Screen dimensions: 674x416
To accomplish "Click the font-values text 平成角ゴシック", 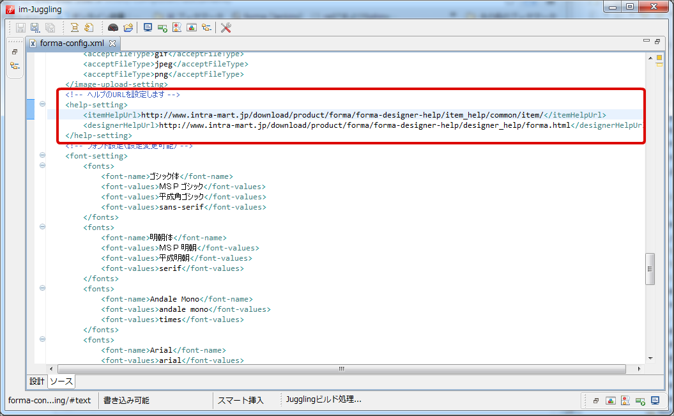I will [x=181, y=197].
